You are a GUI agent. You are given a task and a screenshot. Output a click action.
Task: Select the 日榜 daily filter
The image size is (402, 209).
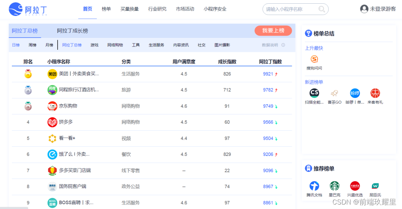[x=16, y=45]
